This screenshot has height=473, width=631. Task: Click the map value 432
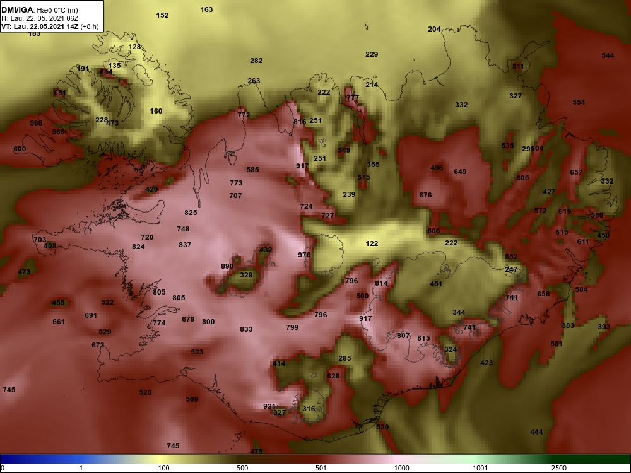266,250
